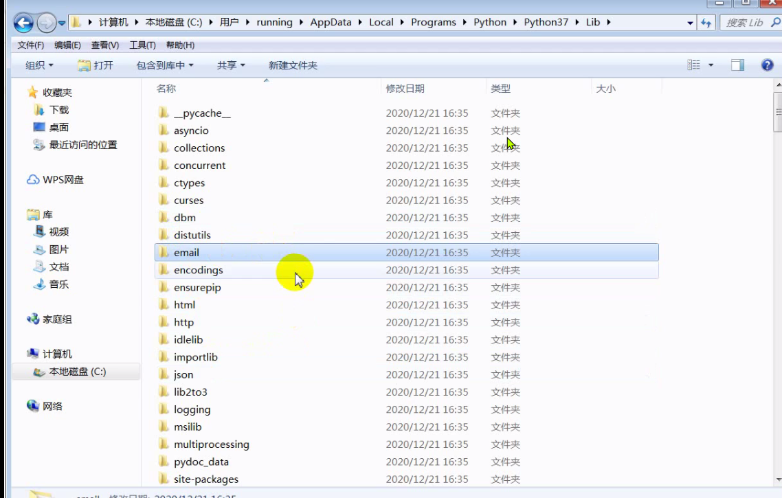Open the 帮助(H) menu
Image resolution: width=782 pixels, height=498 pixels.
(x=180, y=45)
